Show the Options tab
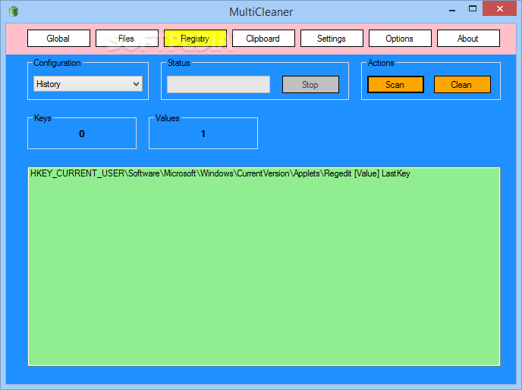522x390 pixels. 400,38
